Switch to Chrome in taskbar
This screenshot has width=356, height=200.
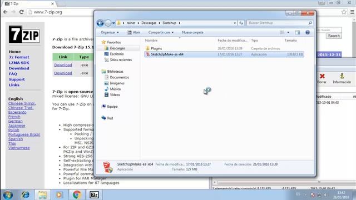click(x=77, y=195)
